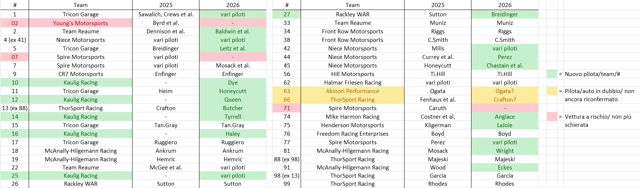
Task: Select the "4 (ex 41)" number cell
Action: click(x=15, y=40)
